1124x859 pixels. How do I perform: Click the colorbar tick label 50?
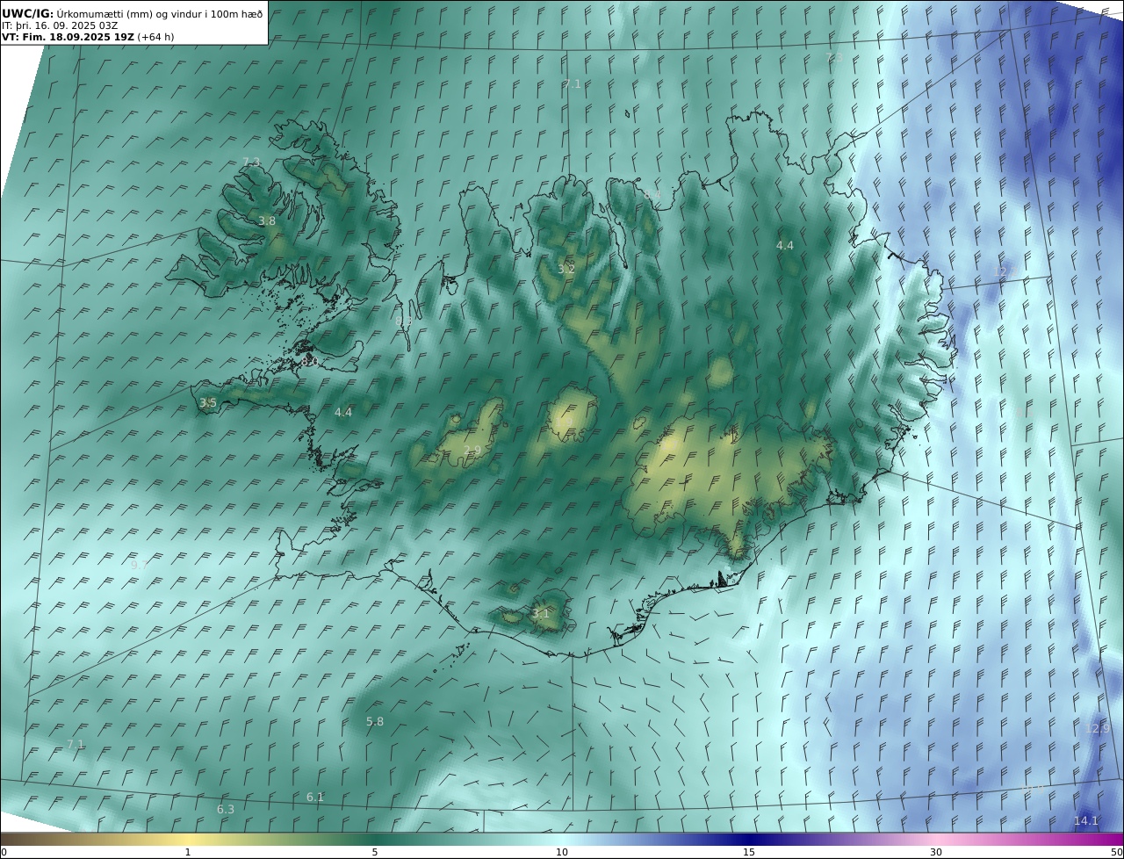click(x=1117, y=852)
